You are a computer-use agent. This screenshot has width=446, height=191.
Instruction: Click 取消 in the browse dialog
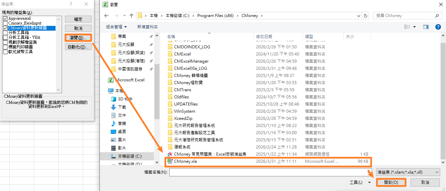(425, 182)
